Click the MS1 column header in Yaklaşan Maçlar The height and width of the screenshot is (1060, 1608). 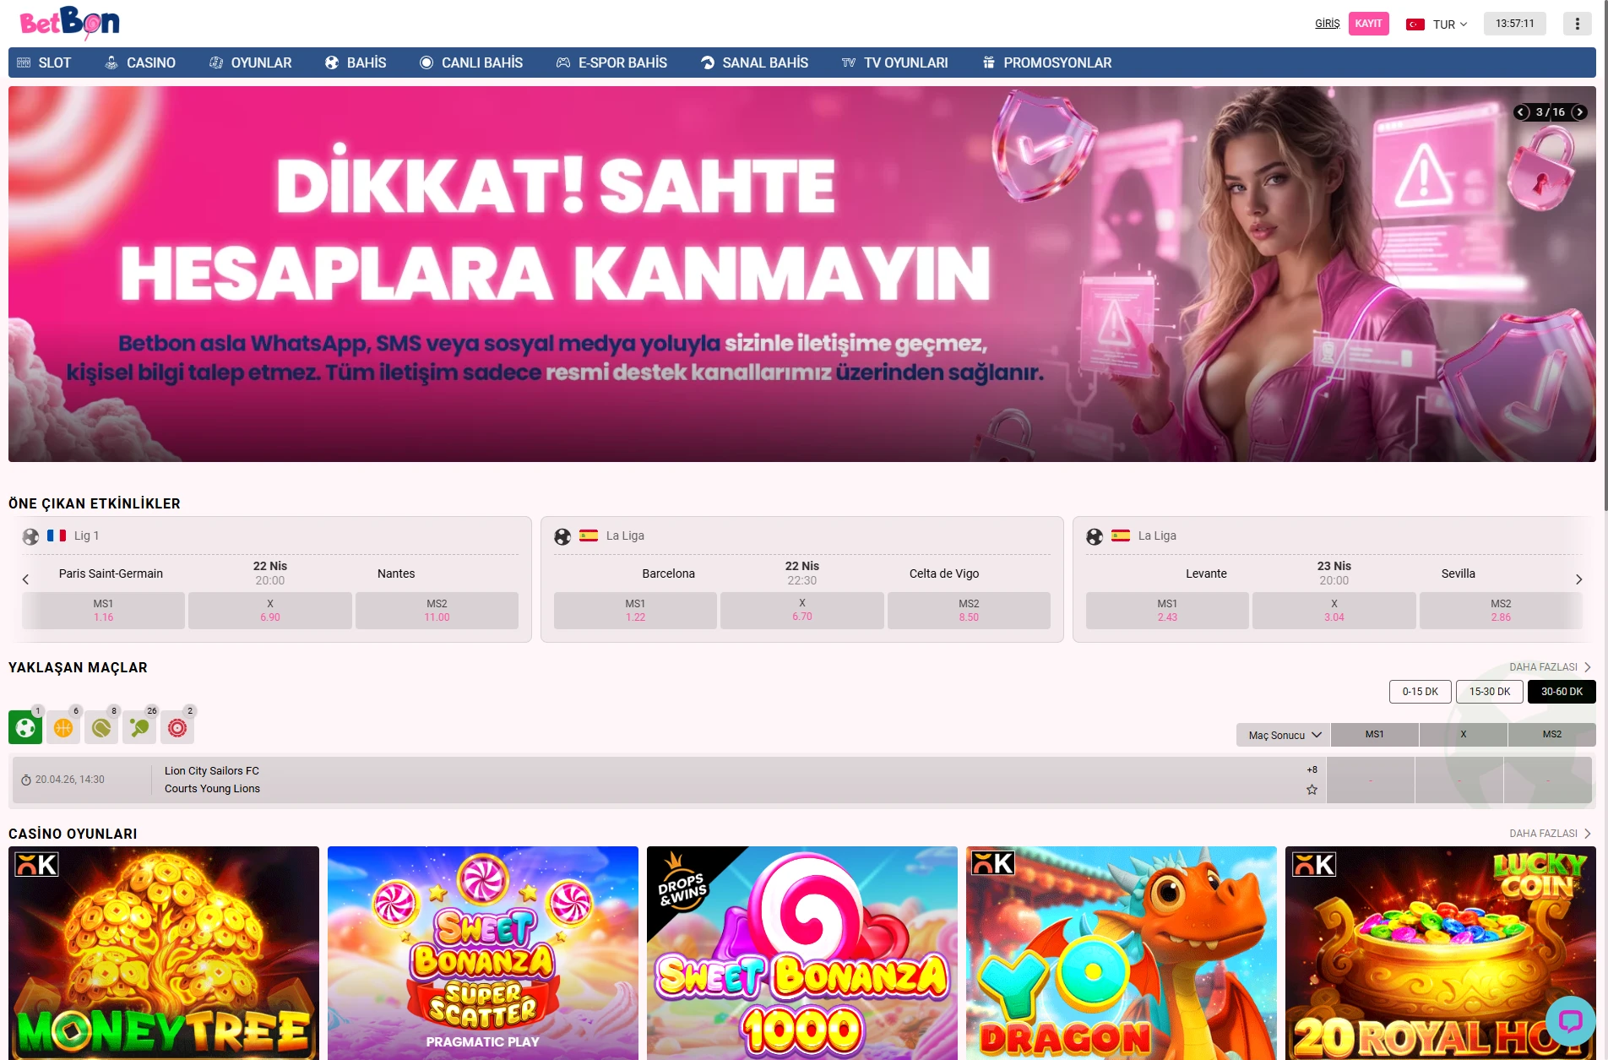[1375, 735]
